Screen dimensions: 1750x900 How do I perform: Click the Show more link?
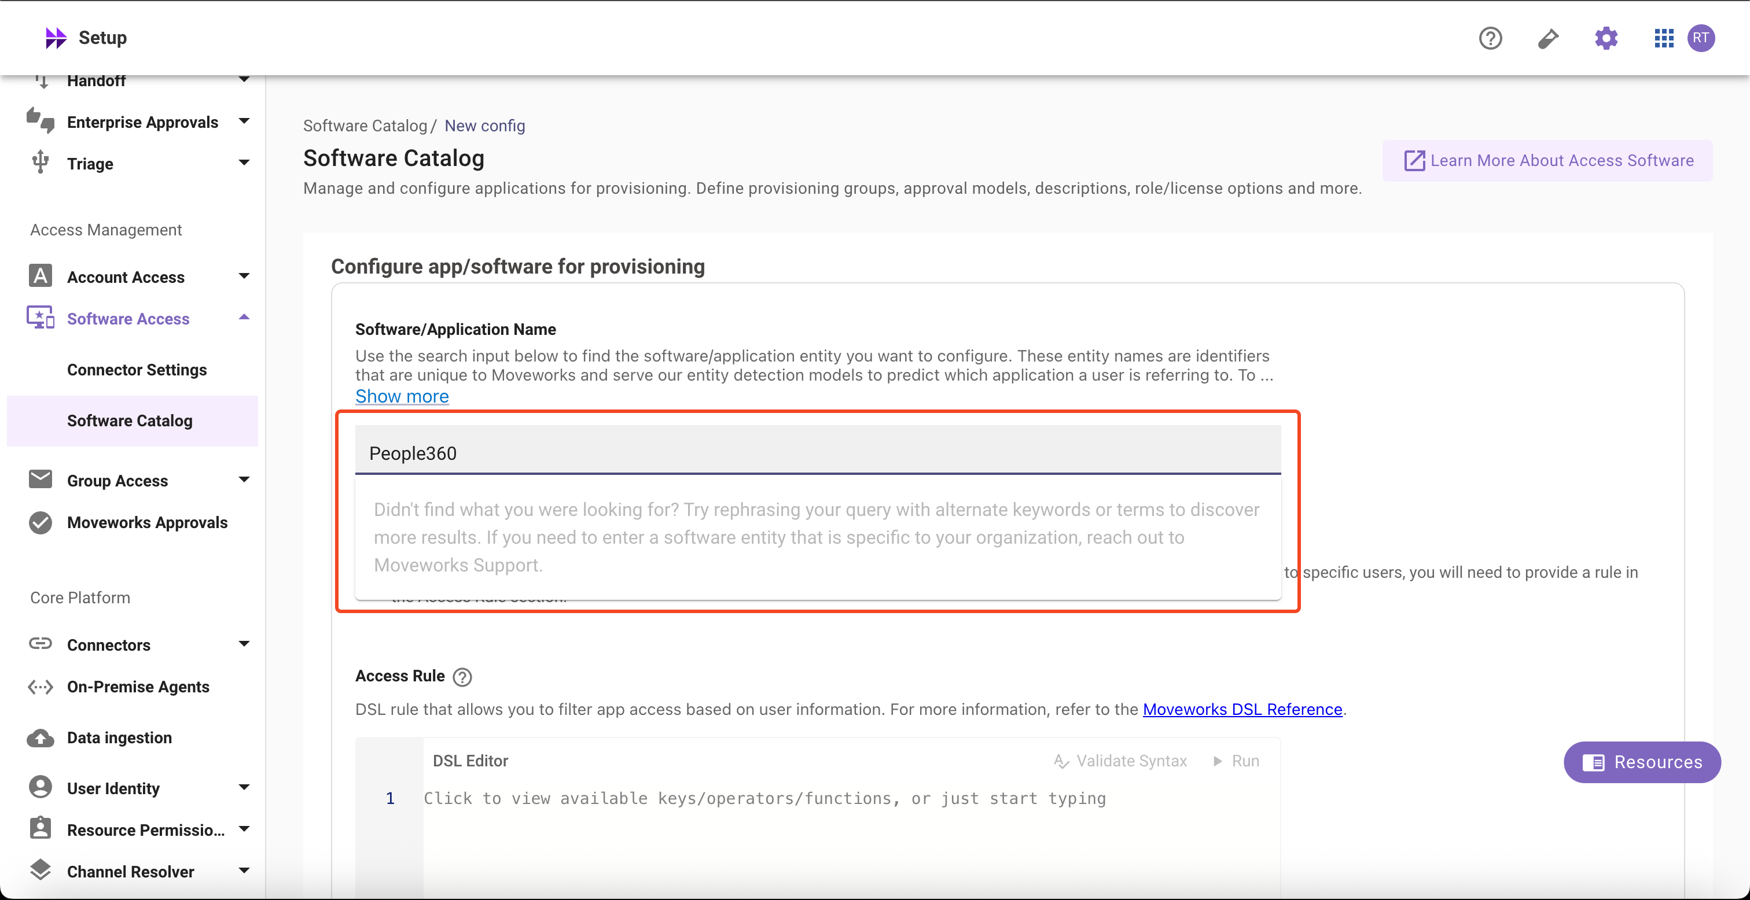tap(402, 396)
